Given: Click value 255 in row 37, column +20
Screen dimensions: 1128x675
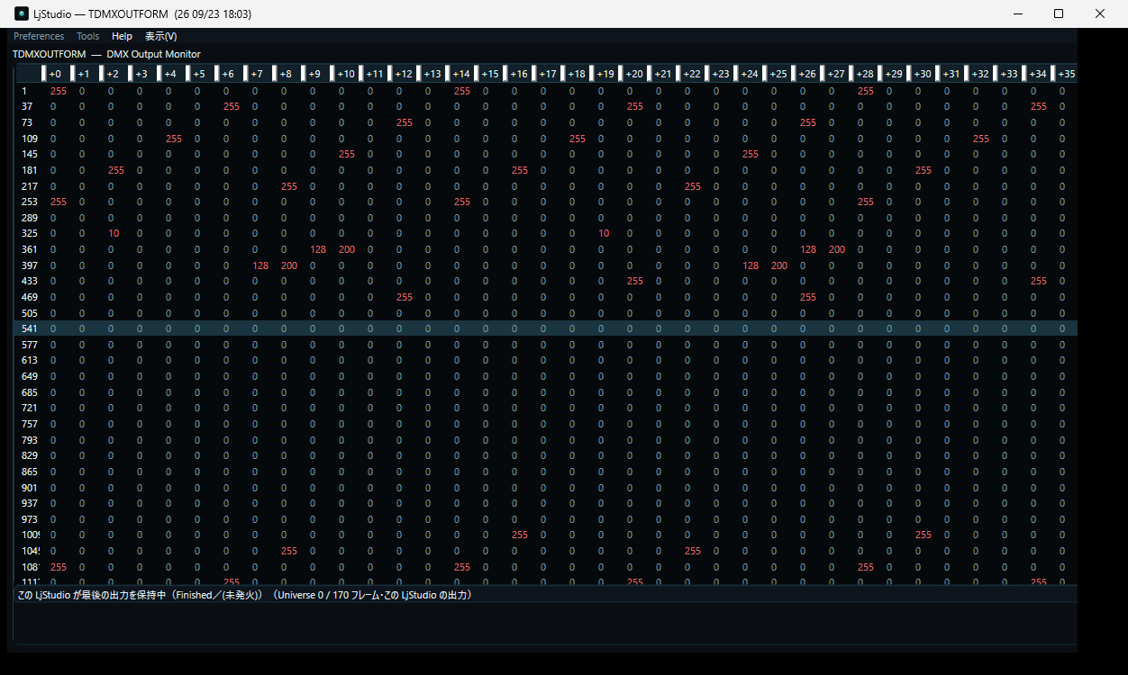Looking at the screenshot, I should (x=635, y=106).
